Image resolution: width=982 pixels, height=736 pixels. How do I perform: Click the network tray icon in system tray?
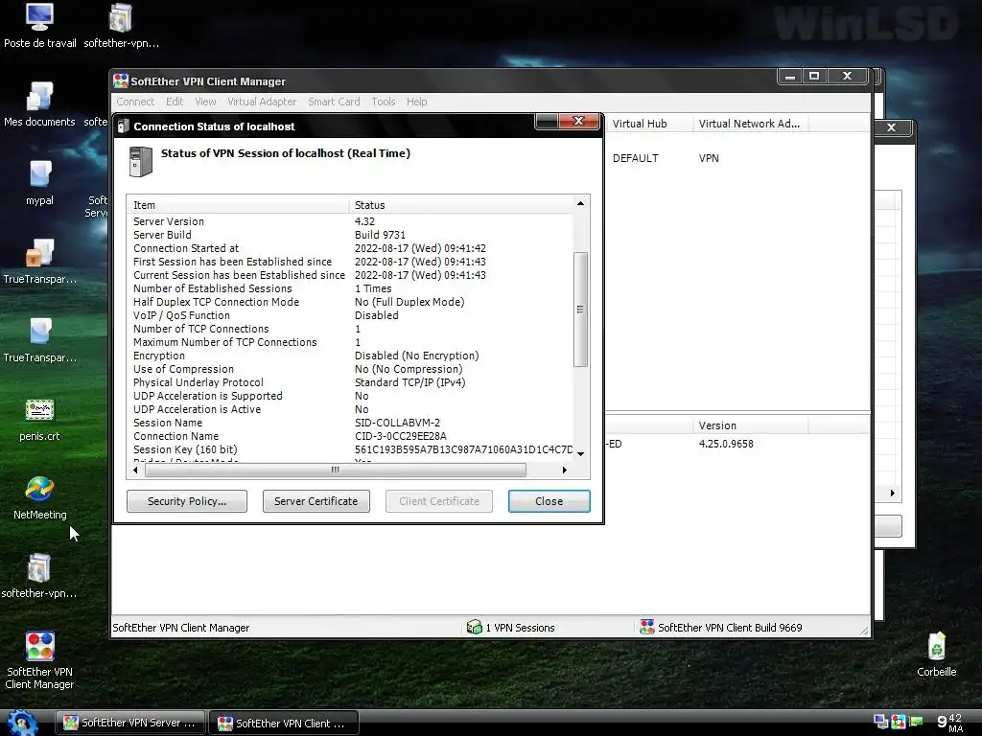click(881, 723)
